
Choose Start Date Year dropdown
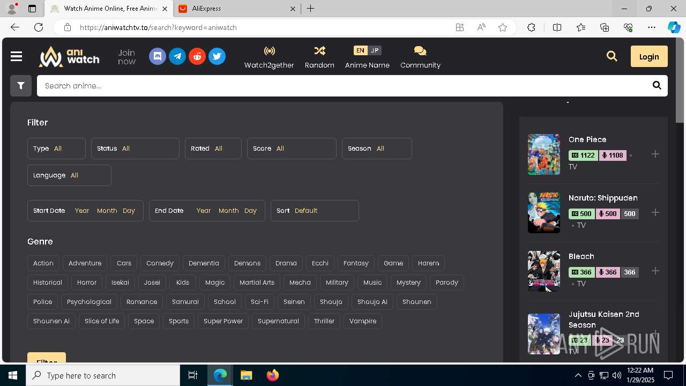82,211
